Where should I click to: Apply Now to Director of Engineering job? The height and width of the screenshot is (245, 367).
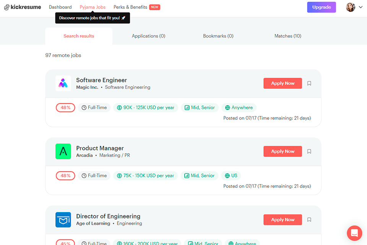pos(283,220)
